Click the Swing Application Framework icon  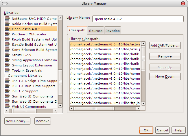pos(7,60)
